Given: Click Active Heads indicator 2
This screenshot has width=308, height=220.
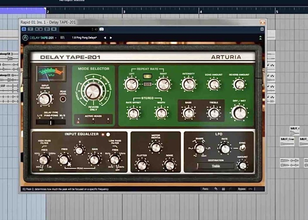Looking at the screenshot, I should click(93, 122).
